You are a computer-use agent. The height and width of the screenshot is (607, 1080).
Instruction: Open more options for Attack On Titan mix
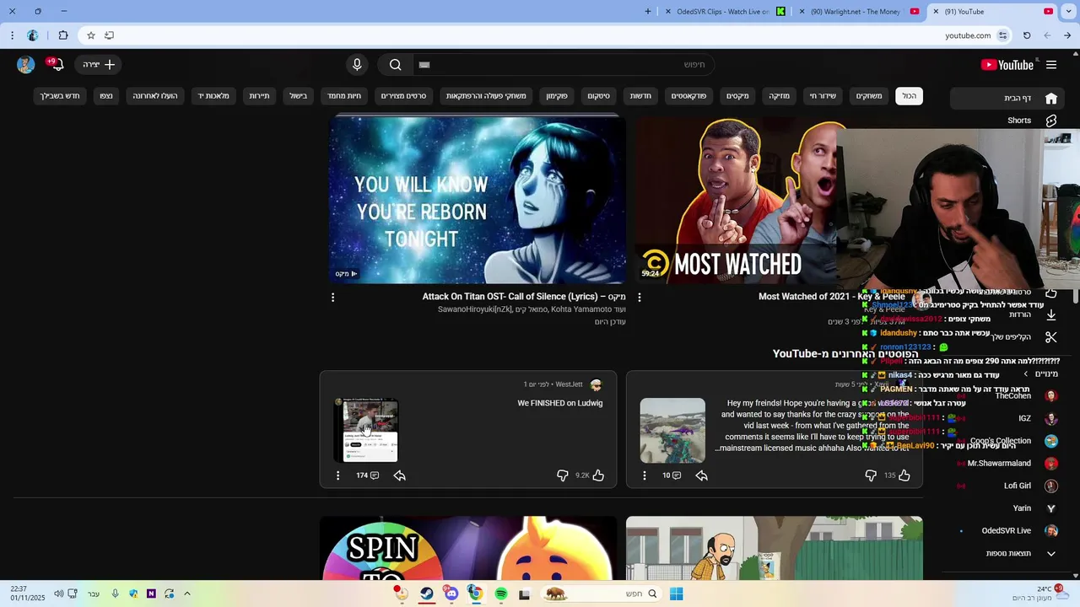click(332, 298)
